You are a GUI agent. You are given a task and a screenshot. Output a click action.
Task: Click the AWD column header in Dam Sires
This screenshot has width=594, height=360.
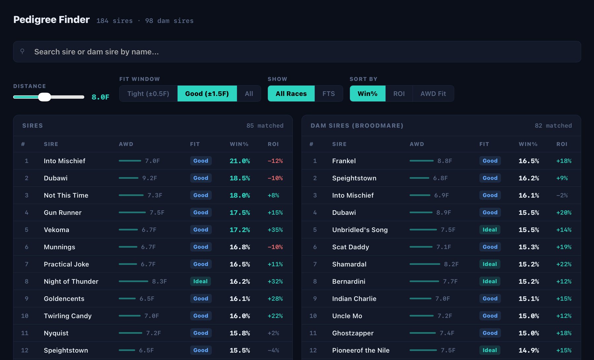click(417, 144)
